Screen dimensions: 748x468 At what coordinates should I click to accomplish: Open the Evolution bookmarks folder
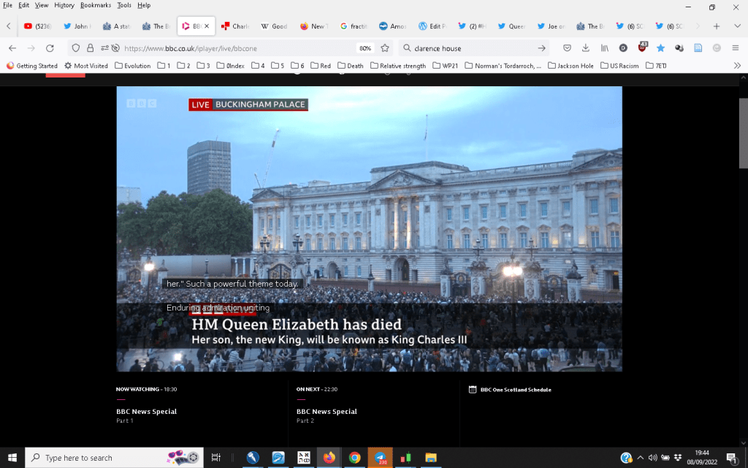(x=132, y=66)
